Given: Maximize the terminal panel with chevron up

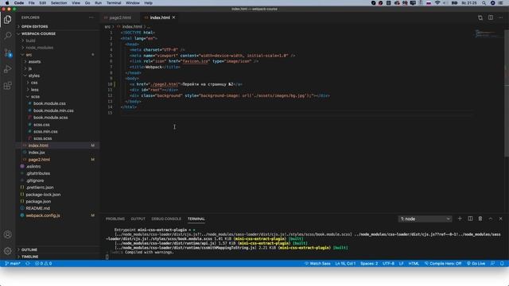Looking at the screenshot, I should [491, 219].
